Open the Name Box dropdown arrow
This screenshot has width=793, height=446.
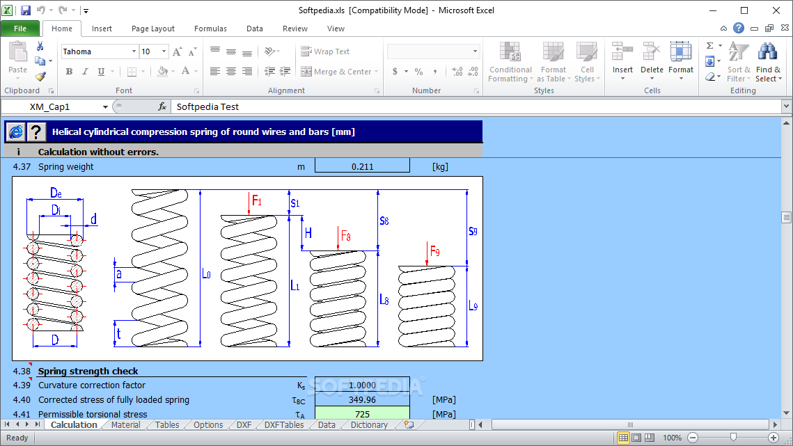105,106
